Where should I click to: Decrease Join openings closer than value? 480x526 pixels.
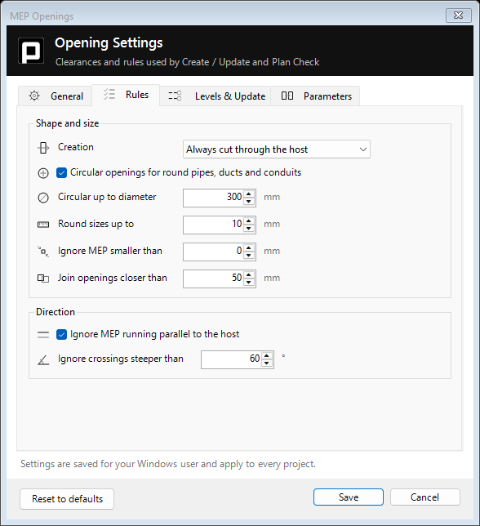[x=249, y=282]
